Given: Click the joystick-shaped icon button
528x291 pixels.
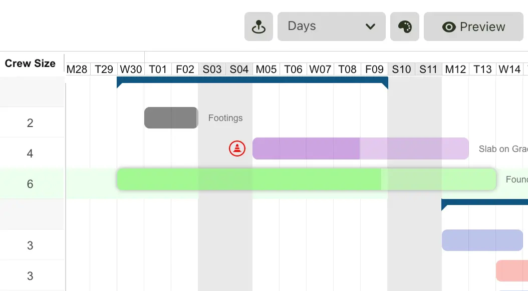Looking at the screenshot, I should [258, 26].
